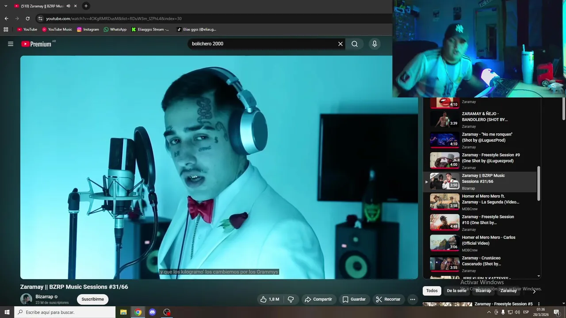Play Zaramay - Freestyle Session #10 item

click(x=480, y=223)
